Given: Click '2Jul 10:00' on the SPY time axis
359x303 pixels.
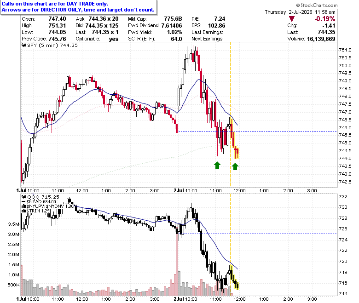Looking at the screenshot, I should (185, 190).
